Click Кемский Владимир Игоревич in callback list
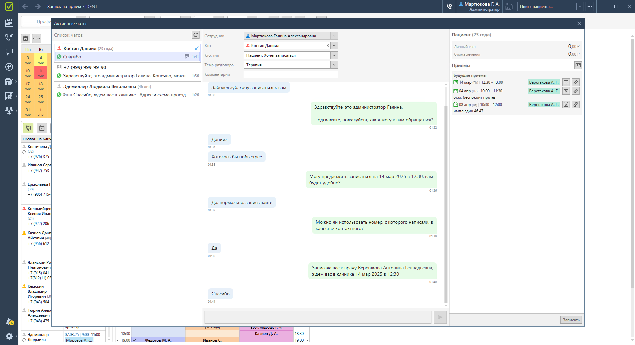Image resolution: width=635 pixels, height=345 pixels. [37, 294]
